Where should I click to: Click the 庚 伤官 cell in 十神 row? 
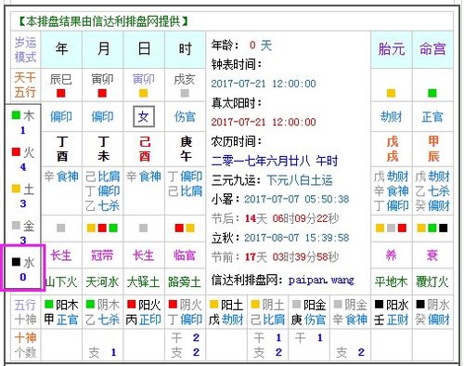309,320
